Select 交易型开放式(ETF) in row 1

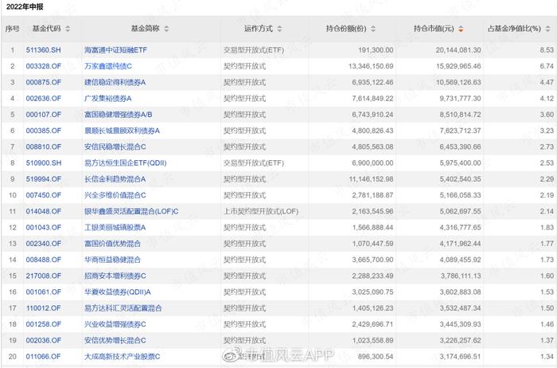pyautogui.click(x=254, y=50)
